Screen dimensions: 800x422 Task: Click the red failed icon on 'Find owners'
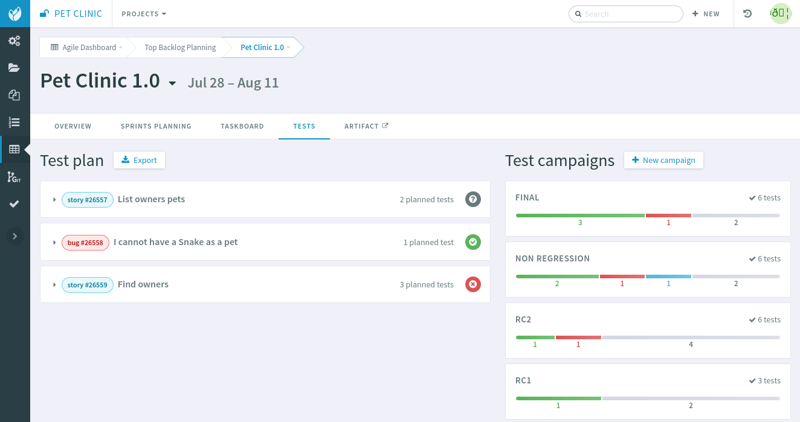(473, 284)
